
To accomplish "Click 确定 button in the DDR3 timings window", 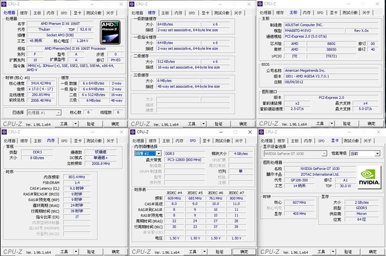I will click(x=115, y=252).
